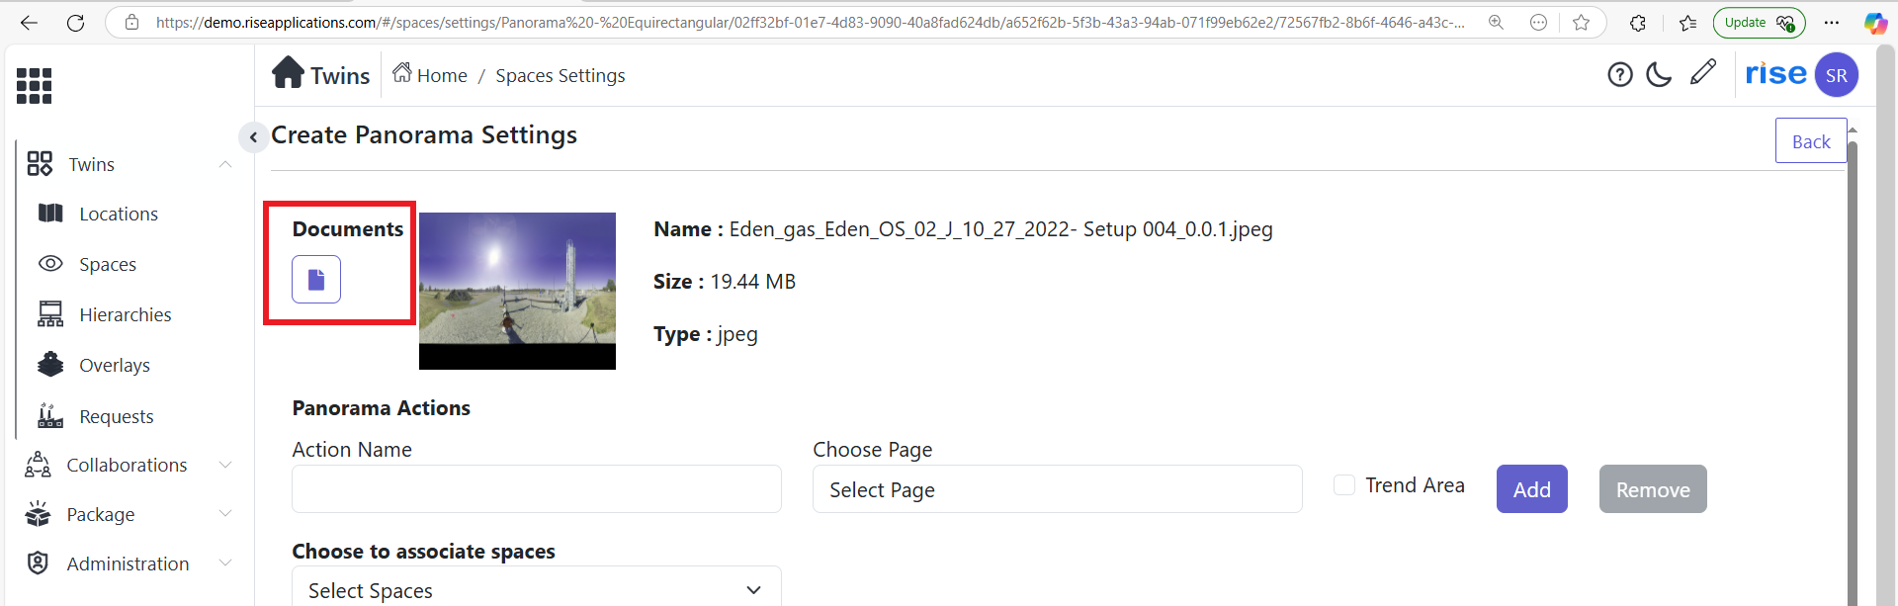Screen dimensions: 1898x606
Task: Click the Locations map icon
Action: [50, 213]
